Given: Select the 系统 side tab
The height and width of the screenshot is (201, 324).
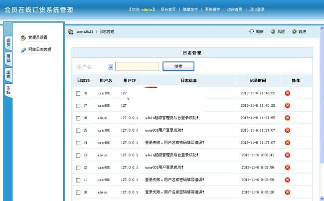Looking at the screenshot, I should (8, 90).
